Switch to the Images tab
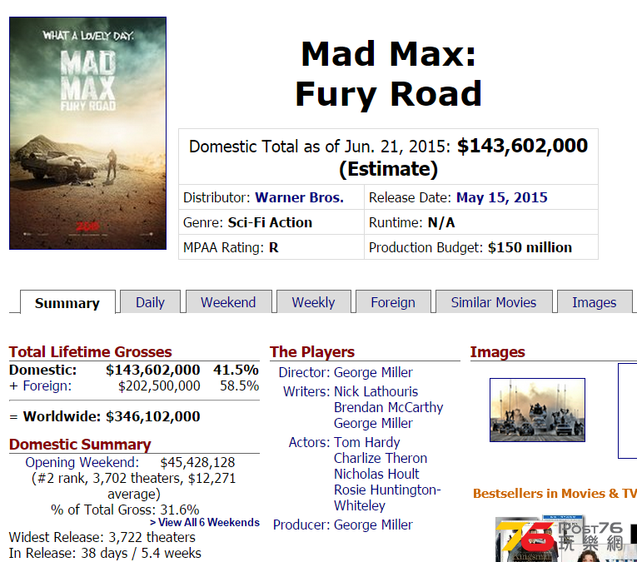The height and width of the screenshot is (562, 637). click(595, 302)
